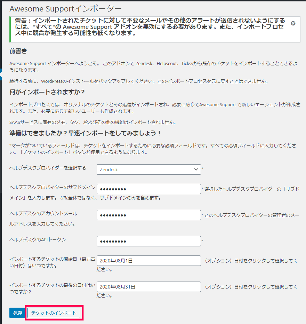The image size is (306, 324).
Task: Click the ヘルプデスクプロバイダーを選択する label
Action: pos(48,168)
